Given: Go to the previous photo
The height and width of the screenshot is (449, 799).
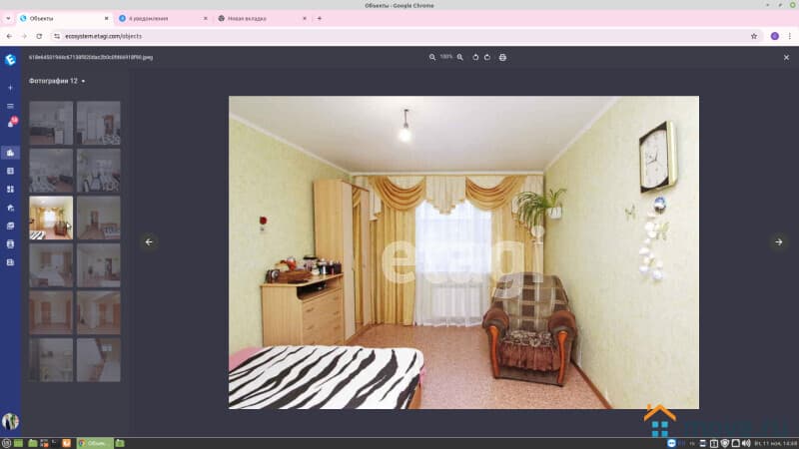Looking at the screenshot, I should 149,241.
